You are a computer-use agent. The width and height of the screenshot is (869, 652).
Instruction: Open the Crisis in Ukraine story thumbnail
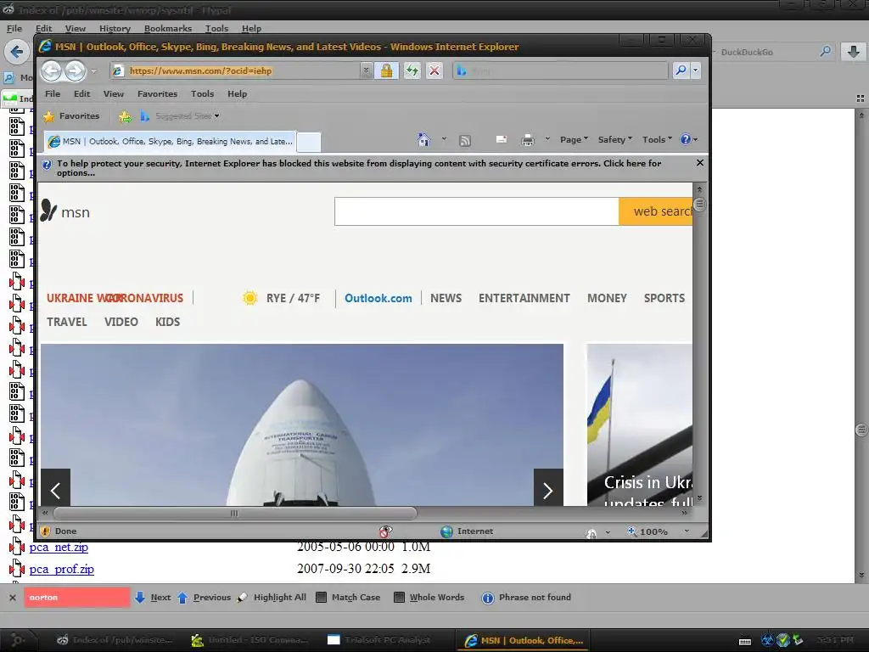click(640, 424)
